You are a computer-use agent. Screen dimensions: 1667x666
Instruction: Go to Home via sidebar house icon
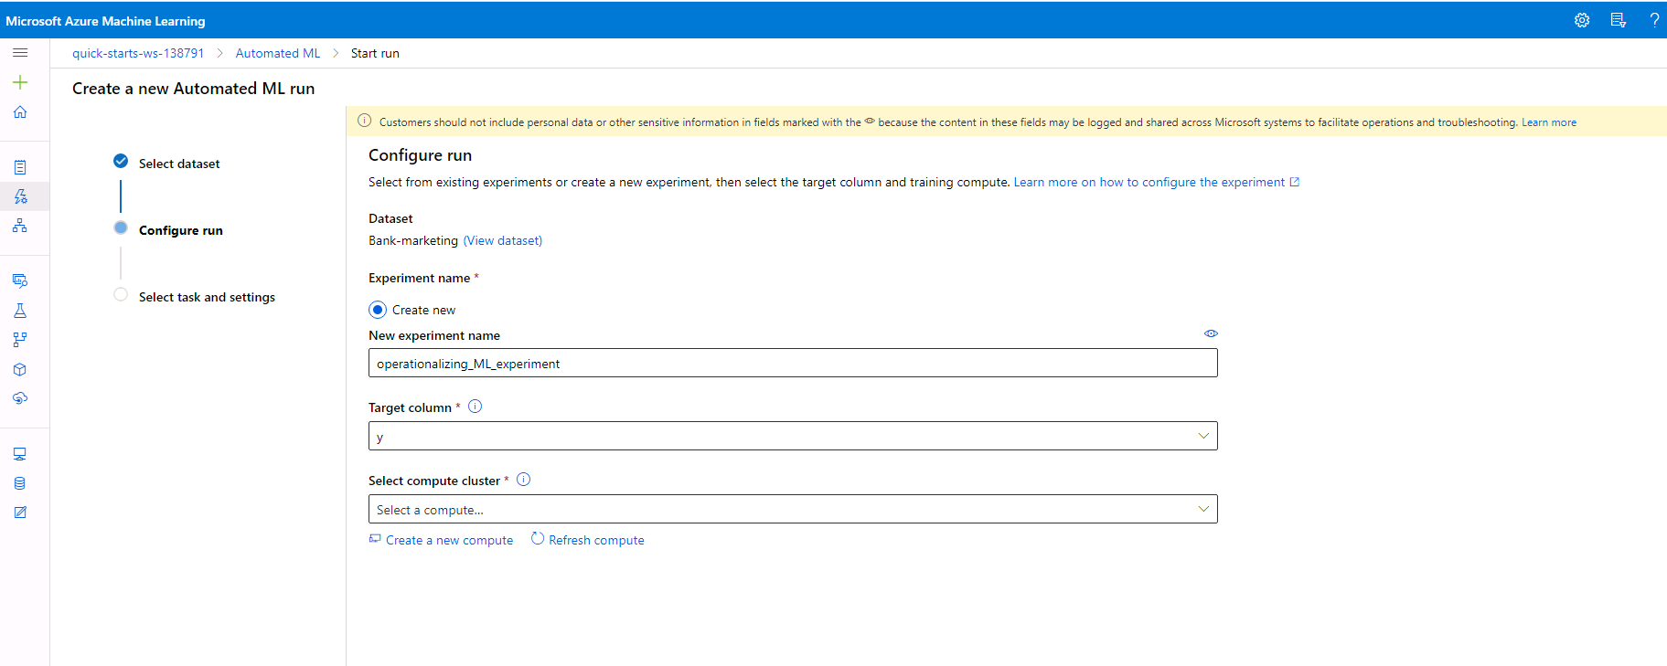pyautogui.click(x=20, y=111)
